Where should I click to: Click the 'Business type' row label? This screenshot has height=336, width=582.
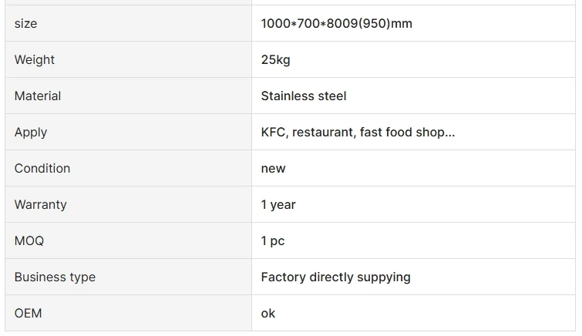tap(55, 277)
